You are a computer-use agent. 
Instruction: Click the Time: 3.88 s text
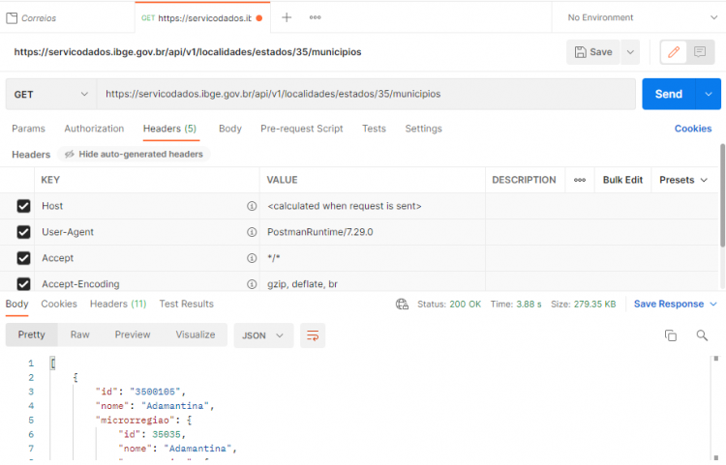(516, 305)
